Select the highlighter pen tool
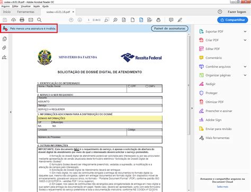The image size is (251, 192). (180, 20)
